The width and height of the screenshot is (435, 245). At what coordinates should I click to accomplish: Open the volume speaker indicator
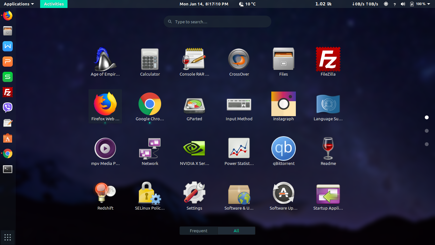403,4
